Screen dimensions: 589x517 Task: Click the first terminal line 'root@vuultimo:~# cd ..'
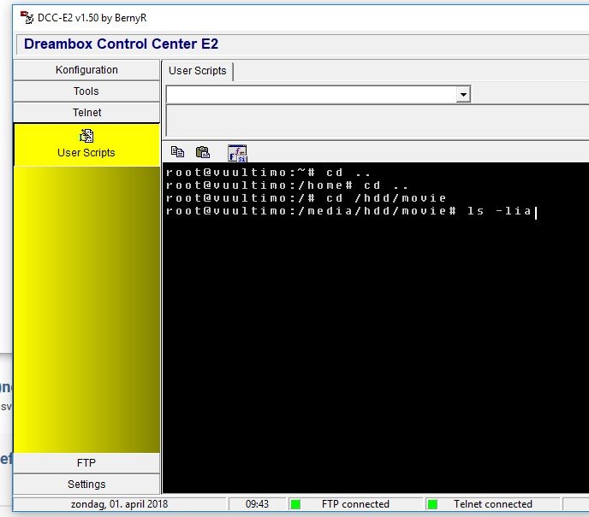tap(268, 173)
